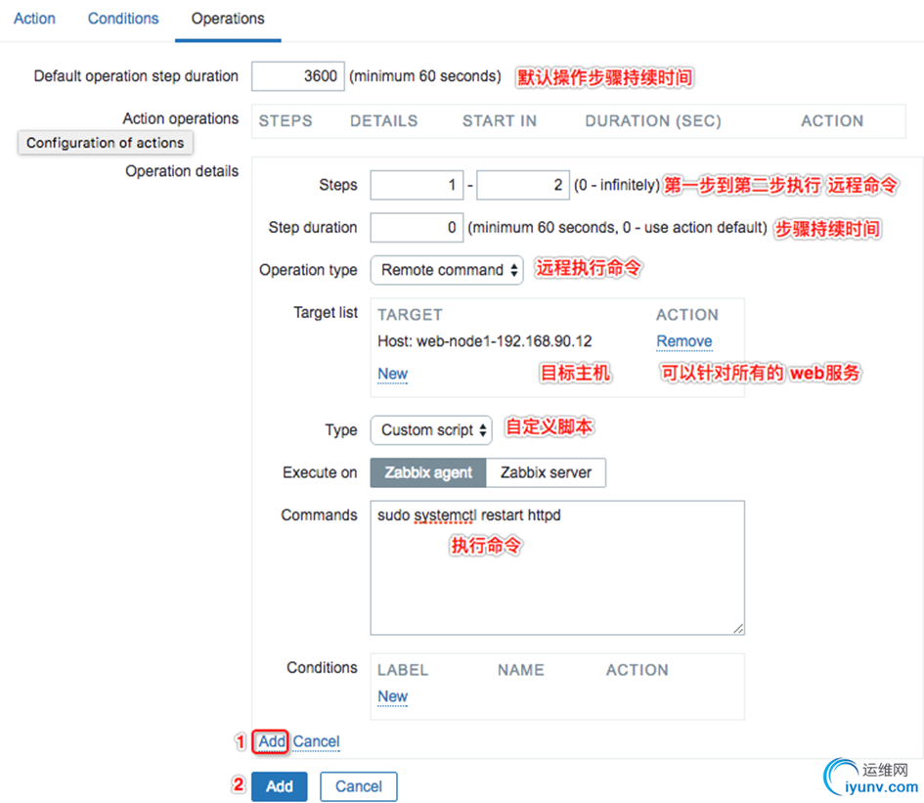Select the Operations tab
Image resolution: width=924 pixels, height=803 pixels.
(x=228, y=19)
